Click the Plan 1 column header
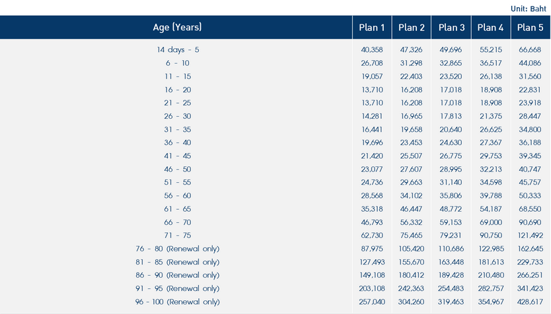Viewport: 551px width, 314px height. point(372,28)
